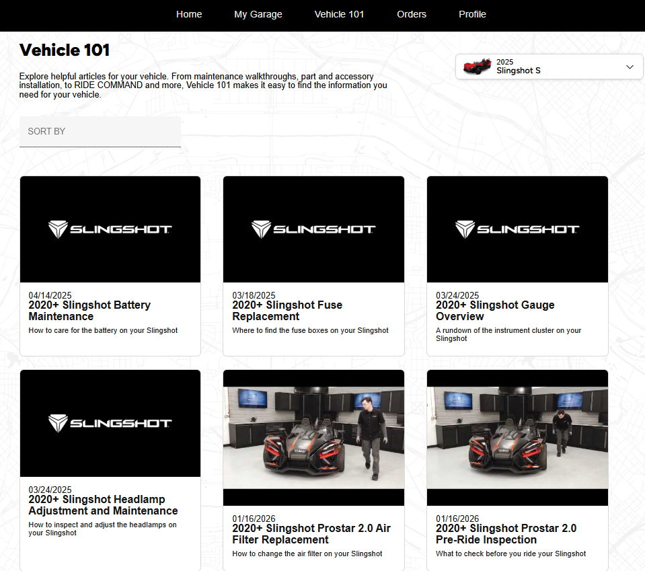Click the chevron on the vehicle selector
The image size is (645, 571).
click(x=630, y=67)
